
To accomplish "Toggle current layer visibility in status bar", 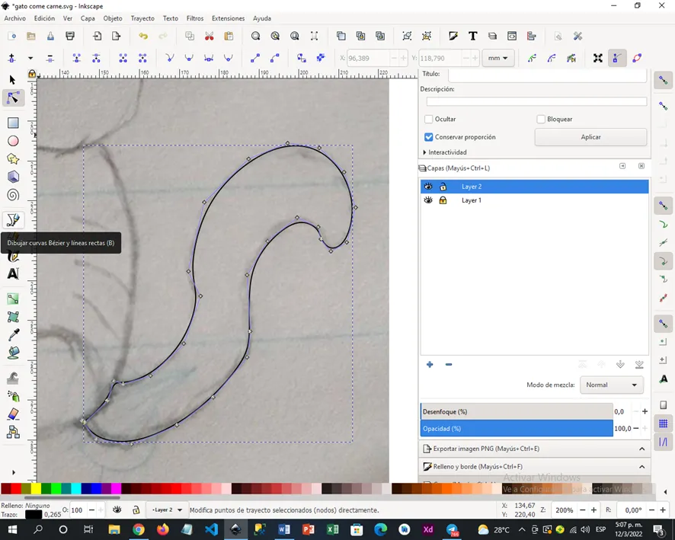I will pos(117,510).
